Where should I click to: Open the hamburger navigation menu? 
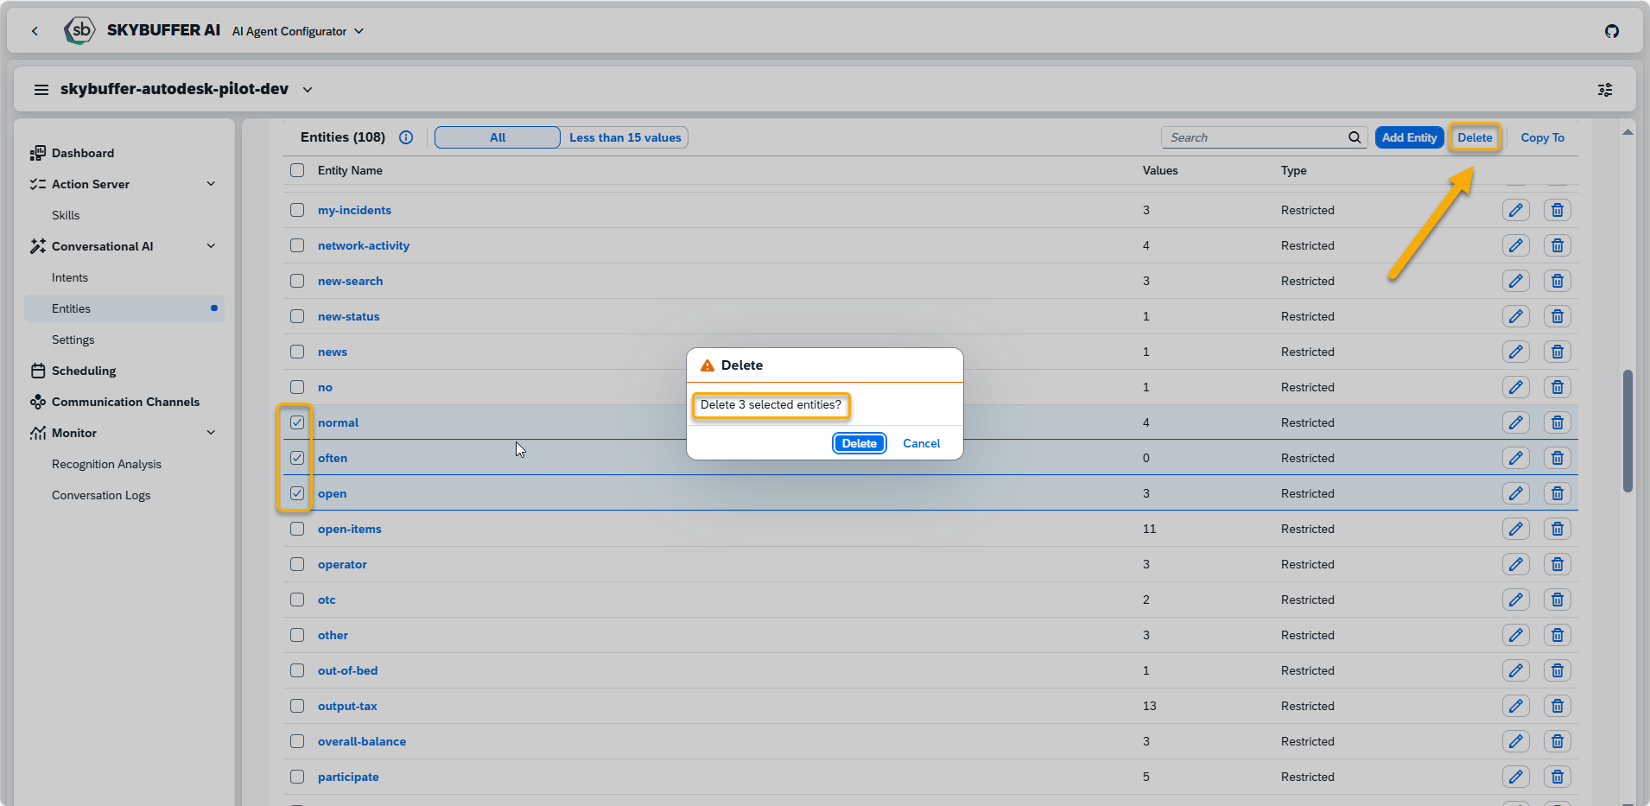[41, 90]
